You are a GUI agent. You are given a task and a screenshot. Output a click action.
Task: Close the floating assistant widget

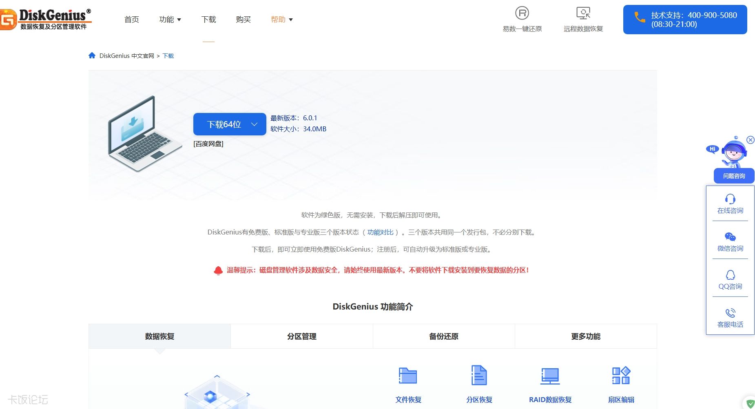[x=750, y=140]
